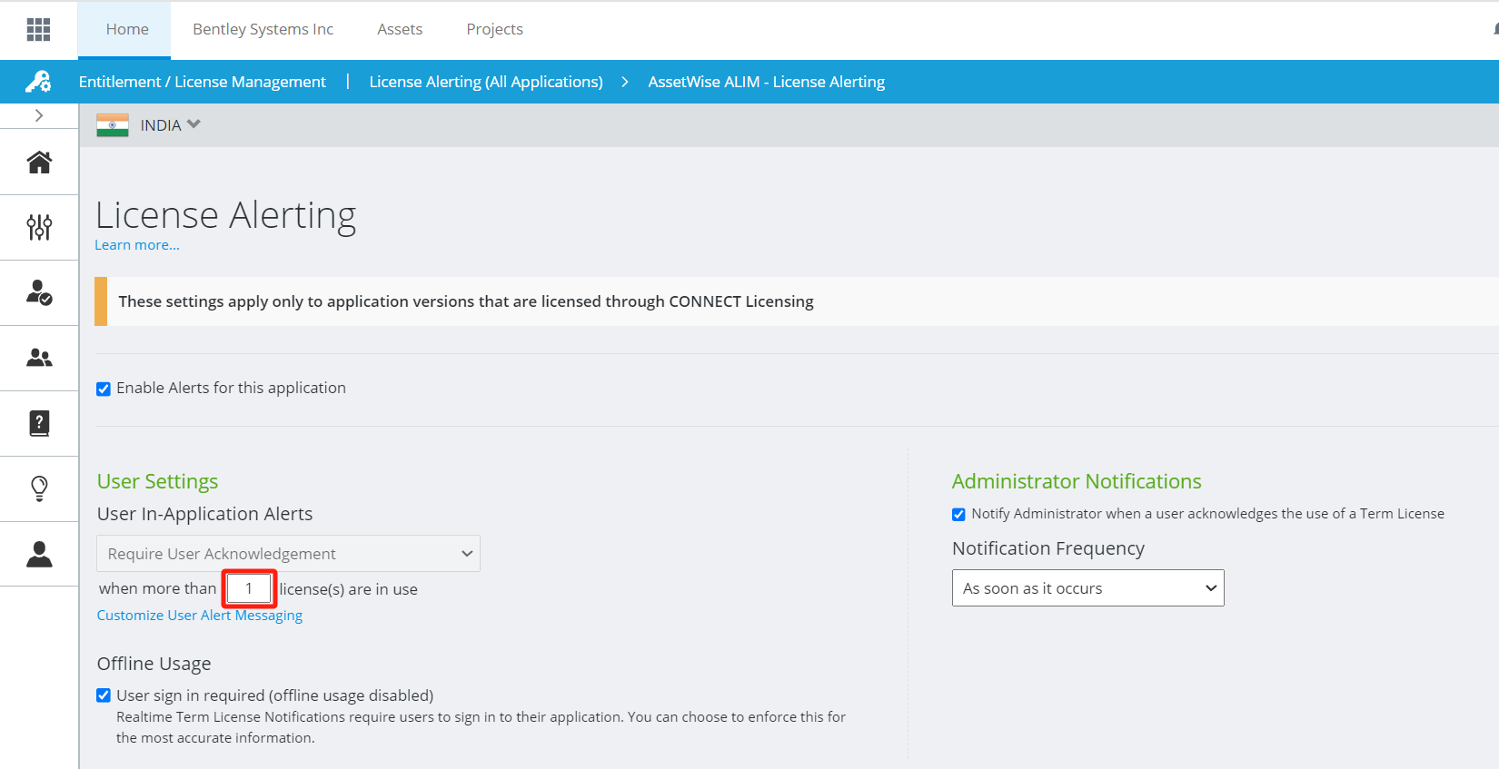Click AssetWise ALIM - License Alerting breadcrumb

[x=766, y=82]
